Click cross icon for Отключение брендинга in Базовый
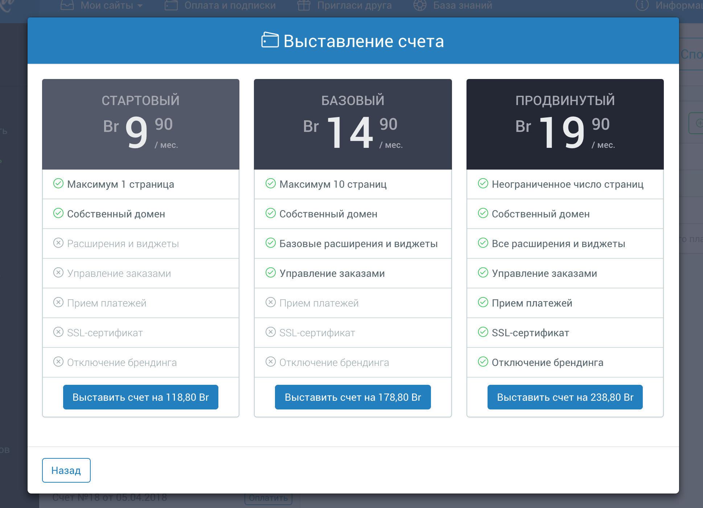Image resolution: width=703 pixels, height=508 pixels. point(271,362)
